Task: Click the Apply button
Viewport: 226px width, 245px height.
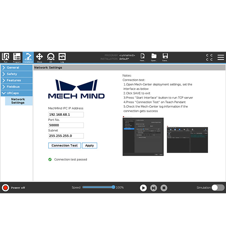Action: [x=90, y=145]
